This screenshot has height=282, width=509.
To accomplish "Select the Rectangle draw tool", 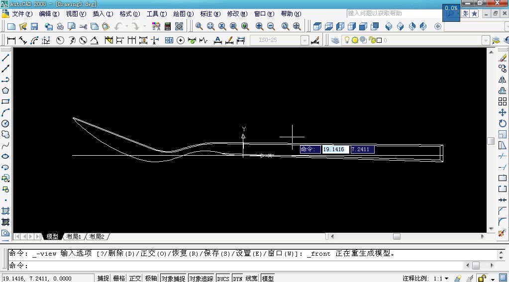I will coord(5,101).
